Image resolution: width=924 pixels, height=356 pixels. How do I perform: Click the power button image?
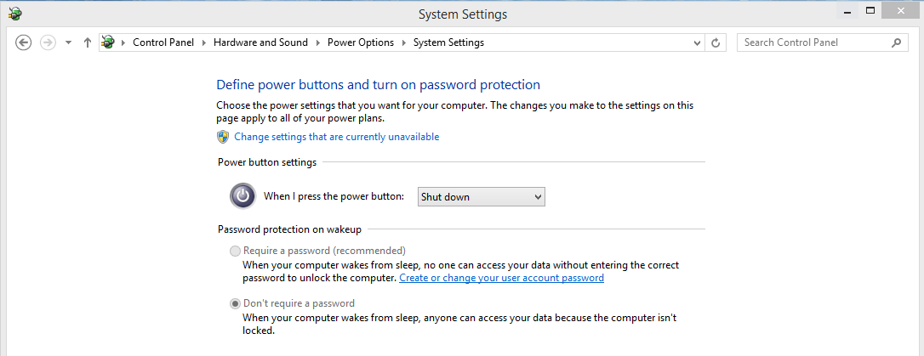point(242,196)
